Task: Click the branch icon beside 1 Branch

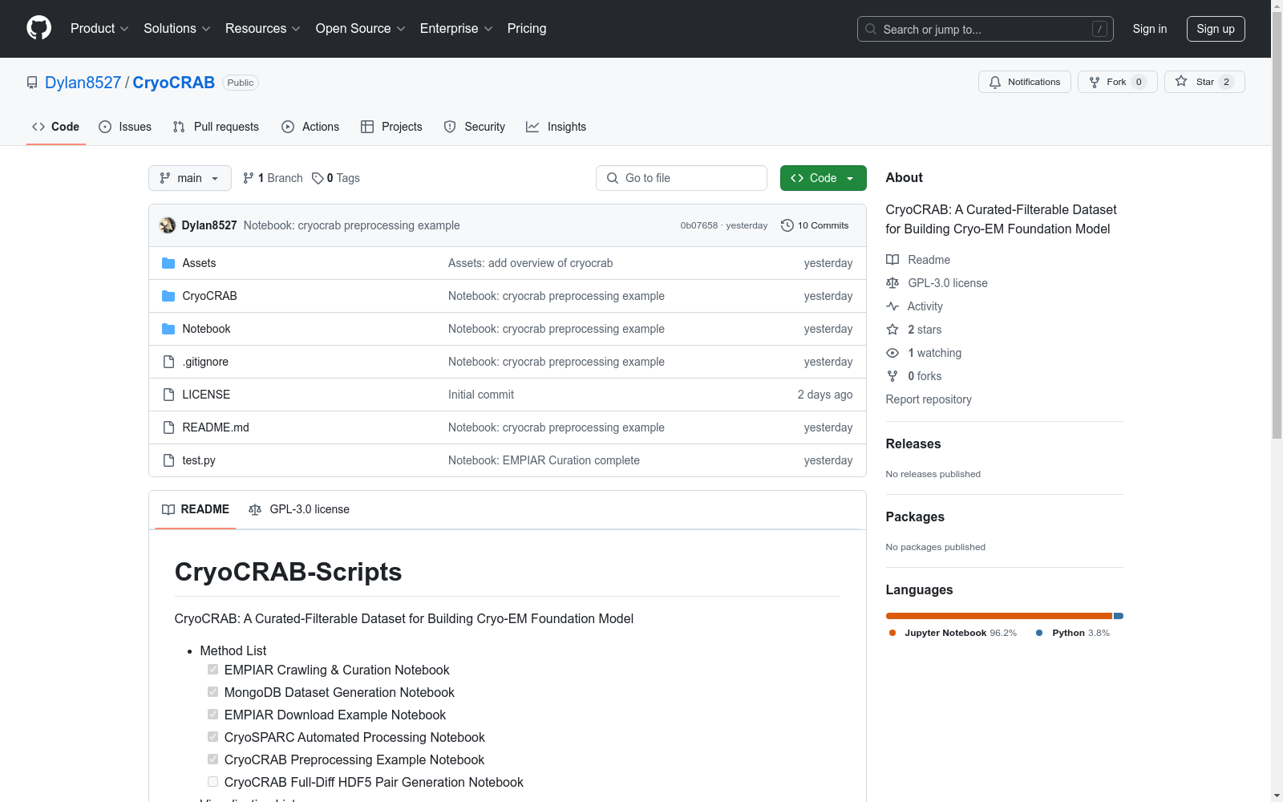Action: click(x=249, y=178)
